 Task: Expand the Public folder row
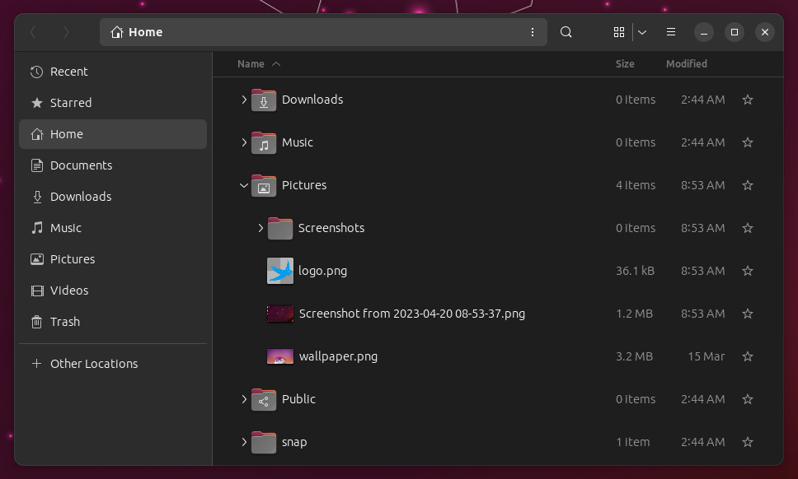pyautogui.click(x=244, y=399)
